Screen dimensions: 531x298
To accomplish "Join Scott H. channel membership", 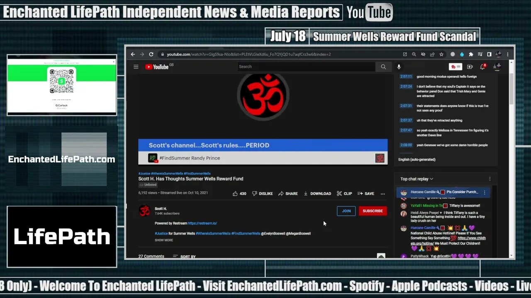I will (x=346, y=211).
